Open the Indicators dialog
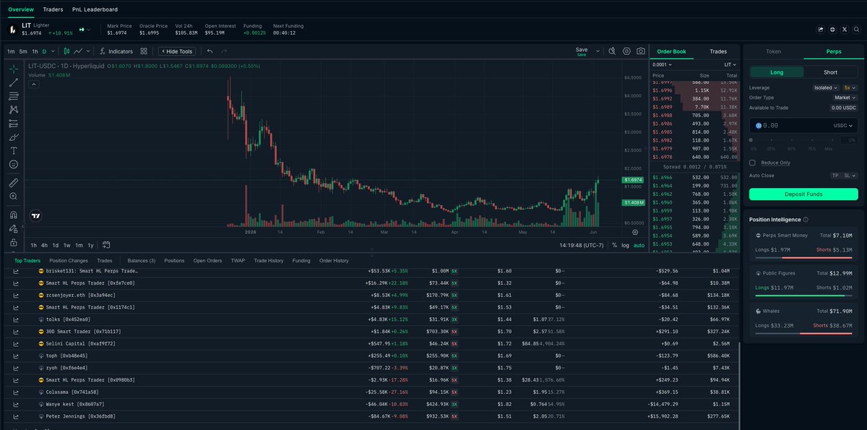Image resolution: width=867 pixels, height=430 pixels. pyautogui.click(x=116, y=51)
